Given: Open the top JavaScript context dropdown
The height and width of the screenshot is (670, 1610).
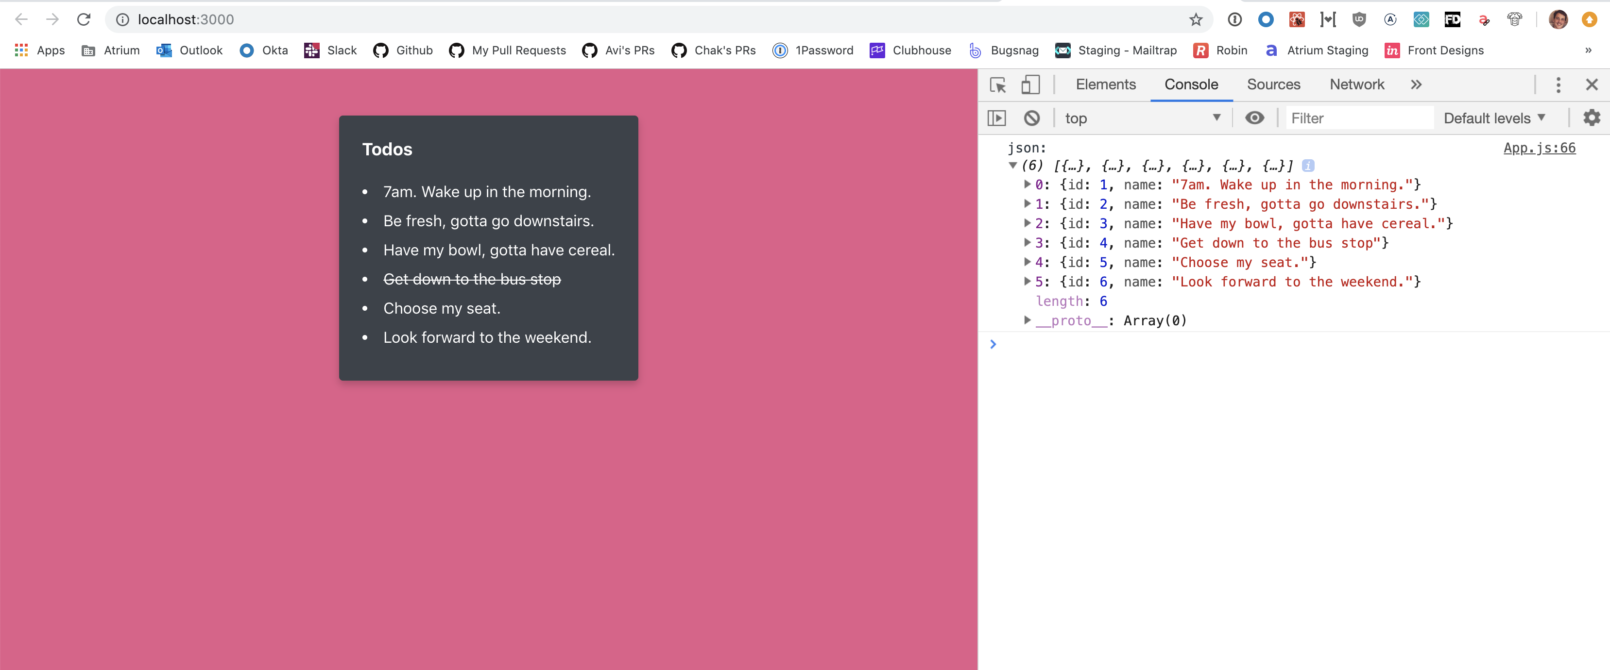Looking at the screenshot, I should point(1142,118).
